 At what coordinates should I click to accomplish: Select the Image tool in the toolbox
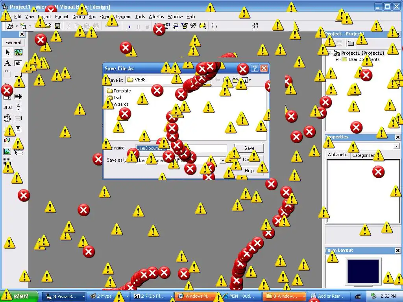7,151
